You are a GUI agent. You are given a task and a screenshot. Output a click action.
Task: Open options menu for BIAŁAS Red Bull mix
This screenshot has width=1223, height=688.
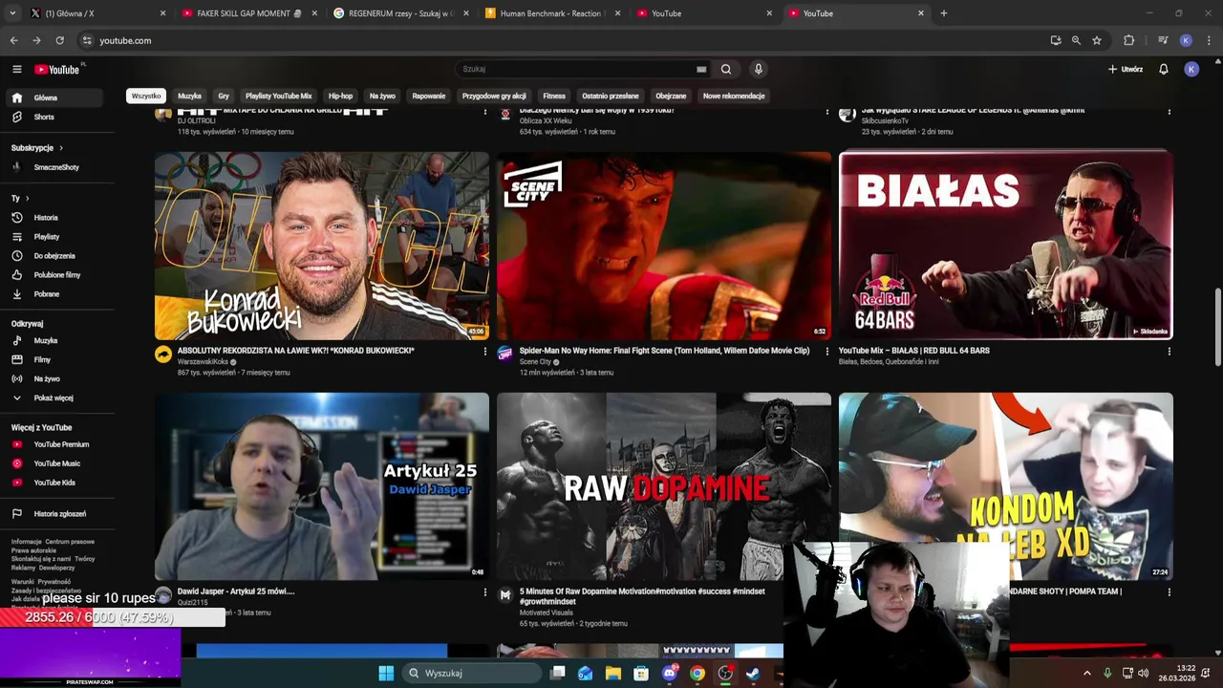[1169, 352]
